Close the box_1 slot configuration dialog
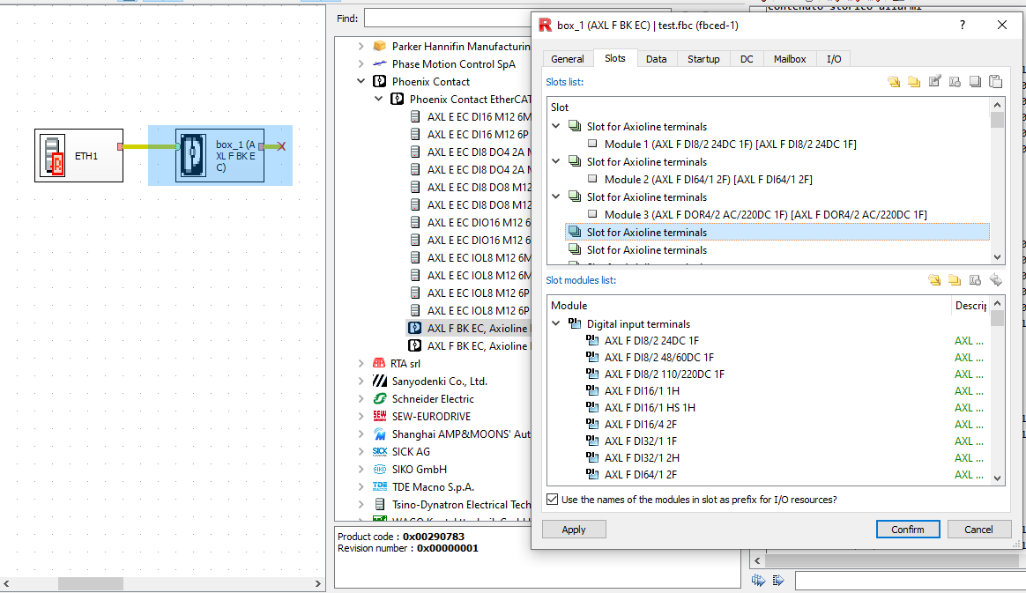Viewport: 1026px width, 593px height. (1002, 25)
